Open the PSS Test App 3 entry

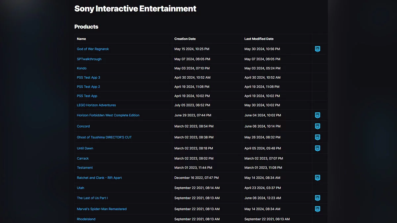(88, 77)
